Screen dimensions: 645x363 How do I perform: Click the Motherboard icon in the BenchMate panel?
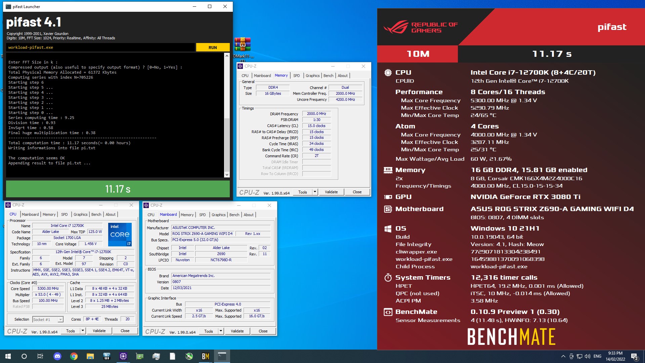click(388, 209)
